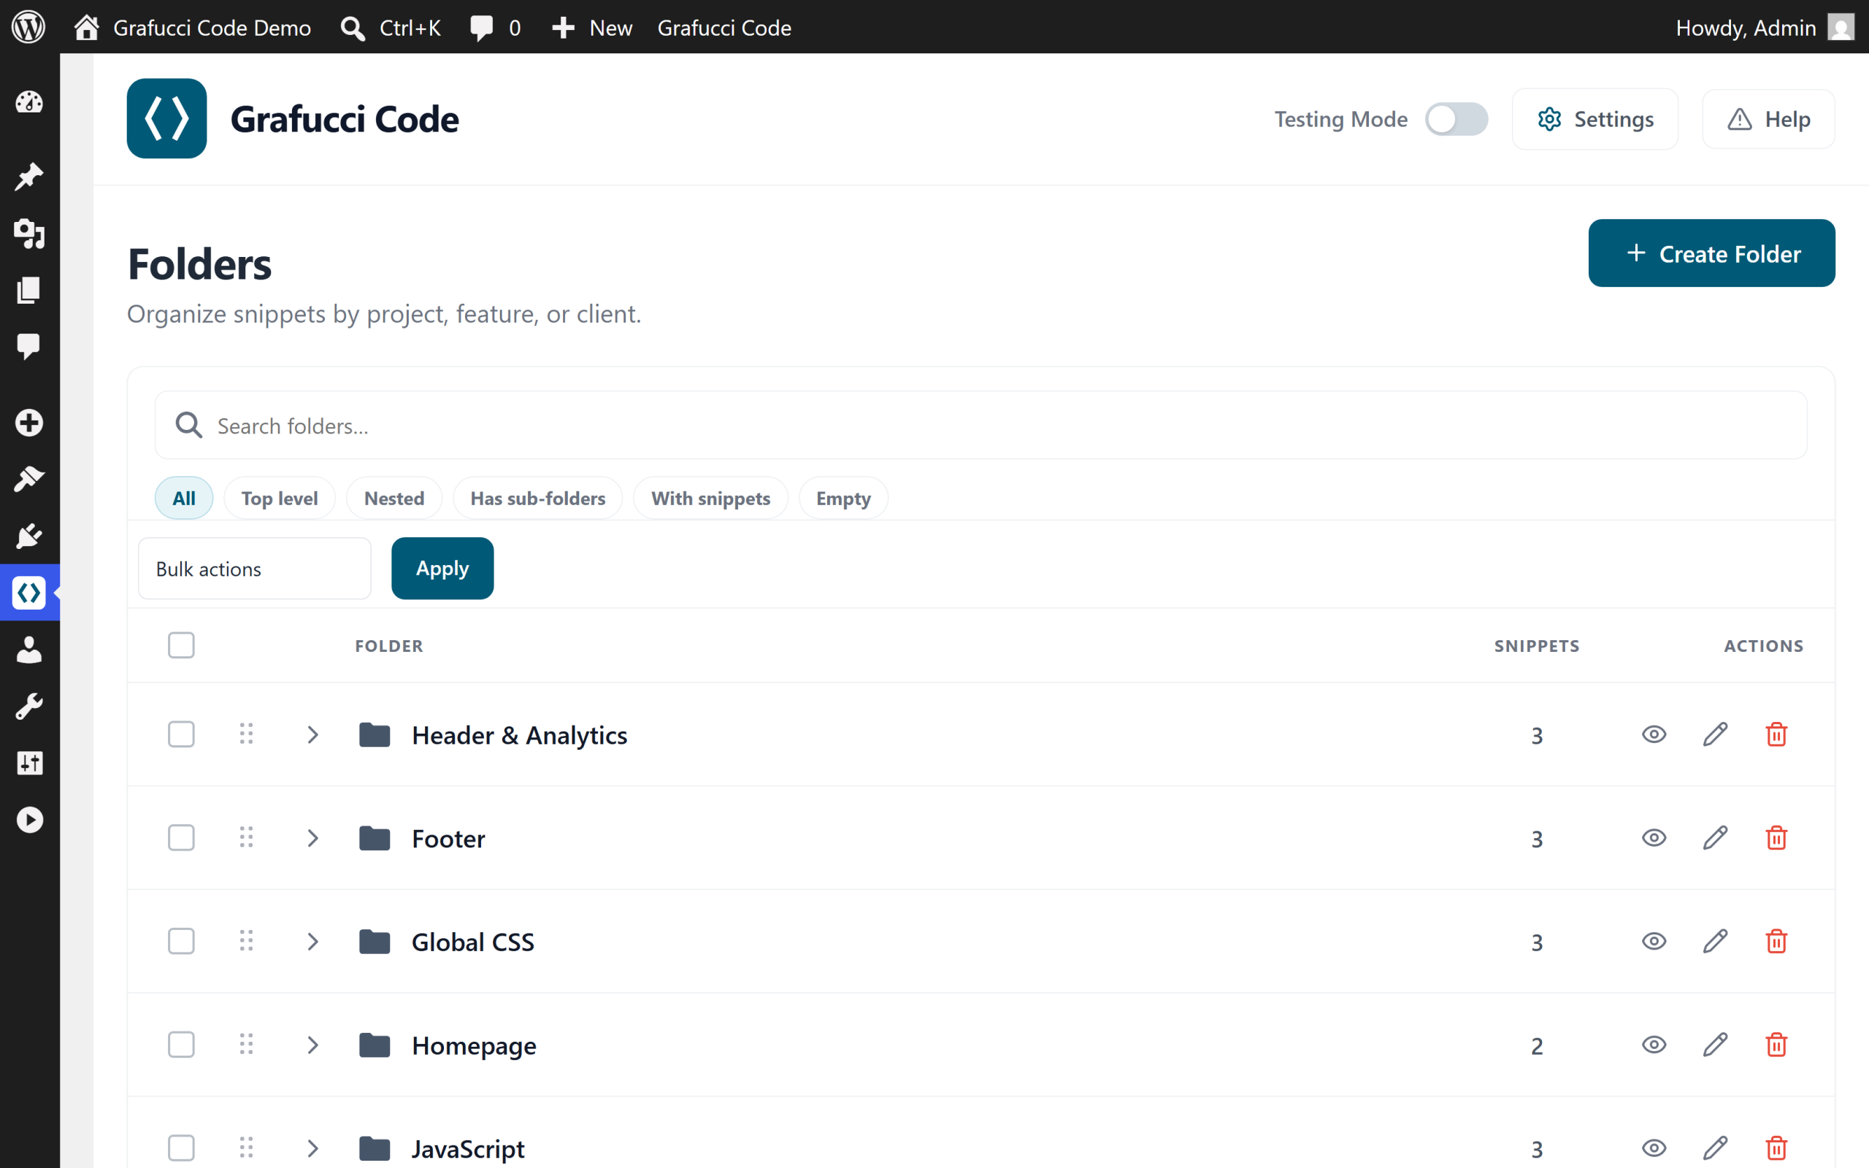This screenshot has width=1869, height=1168.
Task: Select the Footer folder checkbox
Action: point(182,837)
